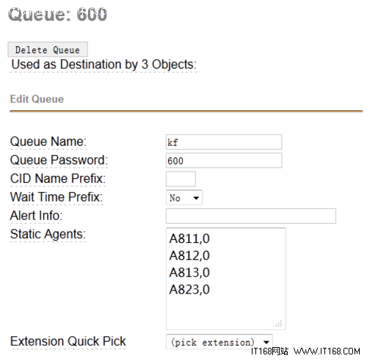Click the A823,0 line in Static Agents
Viewport: 367px width, 361px height.
189,290
